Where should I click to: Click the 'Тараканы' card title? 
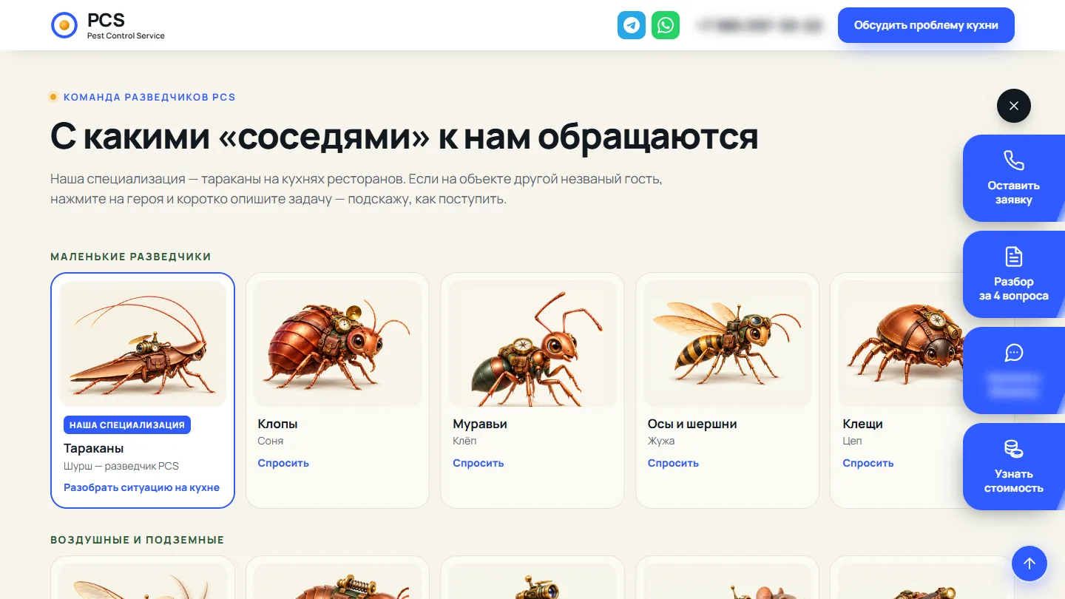(94, 448)
